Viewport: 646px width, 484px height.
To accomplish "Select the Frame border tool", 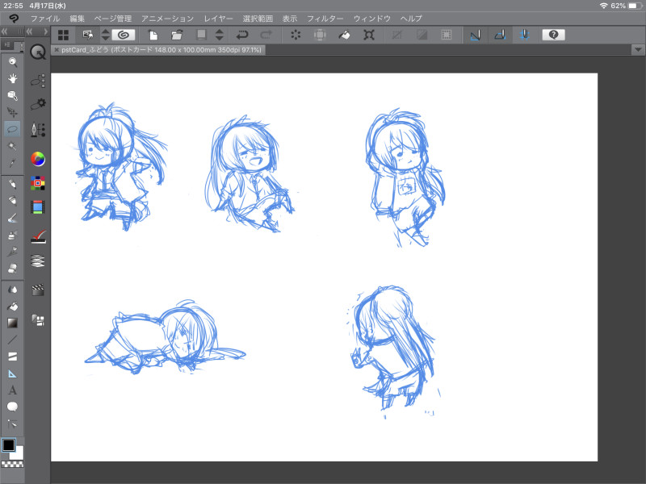I will [x=13, y=357].
